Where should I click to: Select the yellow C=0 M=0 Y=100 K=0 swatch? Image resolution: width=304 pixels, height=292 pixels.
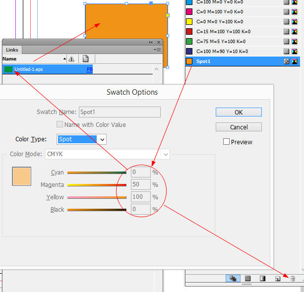tap(243, 22)
